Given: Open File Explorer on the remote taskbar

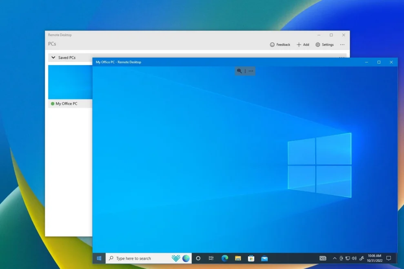Looking at the screenshot, I should click(238, 258).
